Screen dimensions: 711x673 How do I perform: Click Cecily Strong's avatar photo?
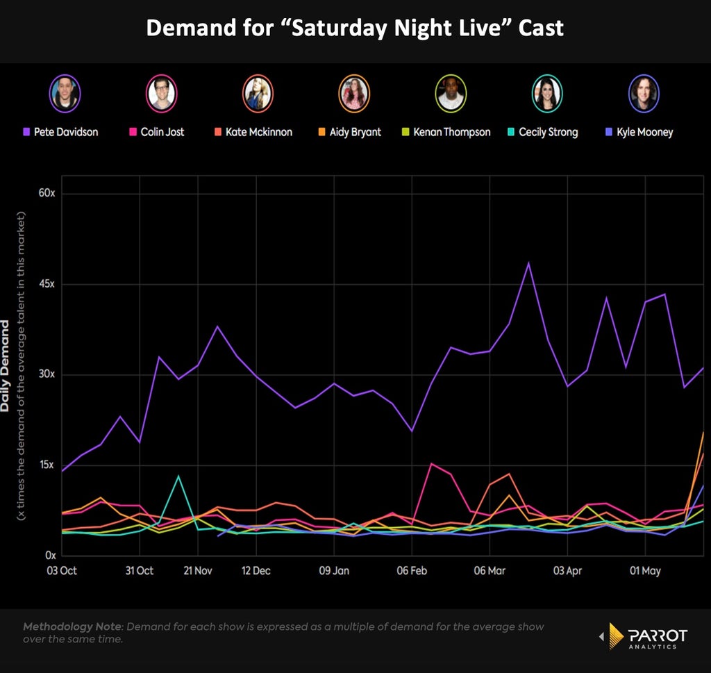547,94
